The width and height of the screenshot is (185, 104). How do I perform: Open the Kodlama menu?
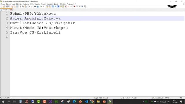pos(26,4)
